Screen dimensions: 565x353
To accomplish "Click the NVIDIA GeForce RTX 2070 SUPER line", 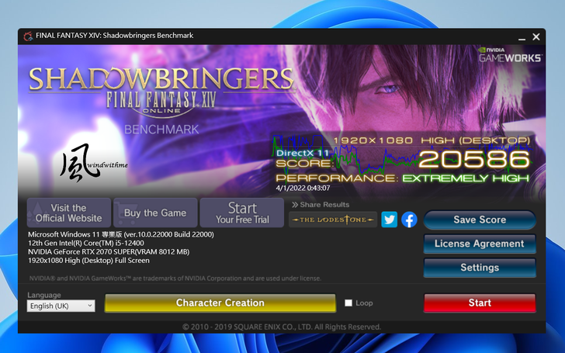I will pyautogui.click(x=109, y=252).
